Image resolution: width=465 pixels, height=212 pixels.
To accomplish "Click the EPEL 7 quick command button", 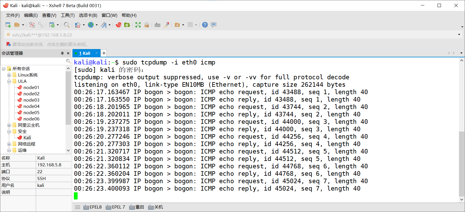I will coord(115,207).
